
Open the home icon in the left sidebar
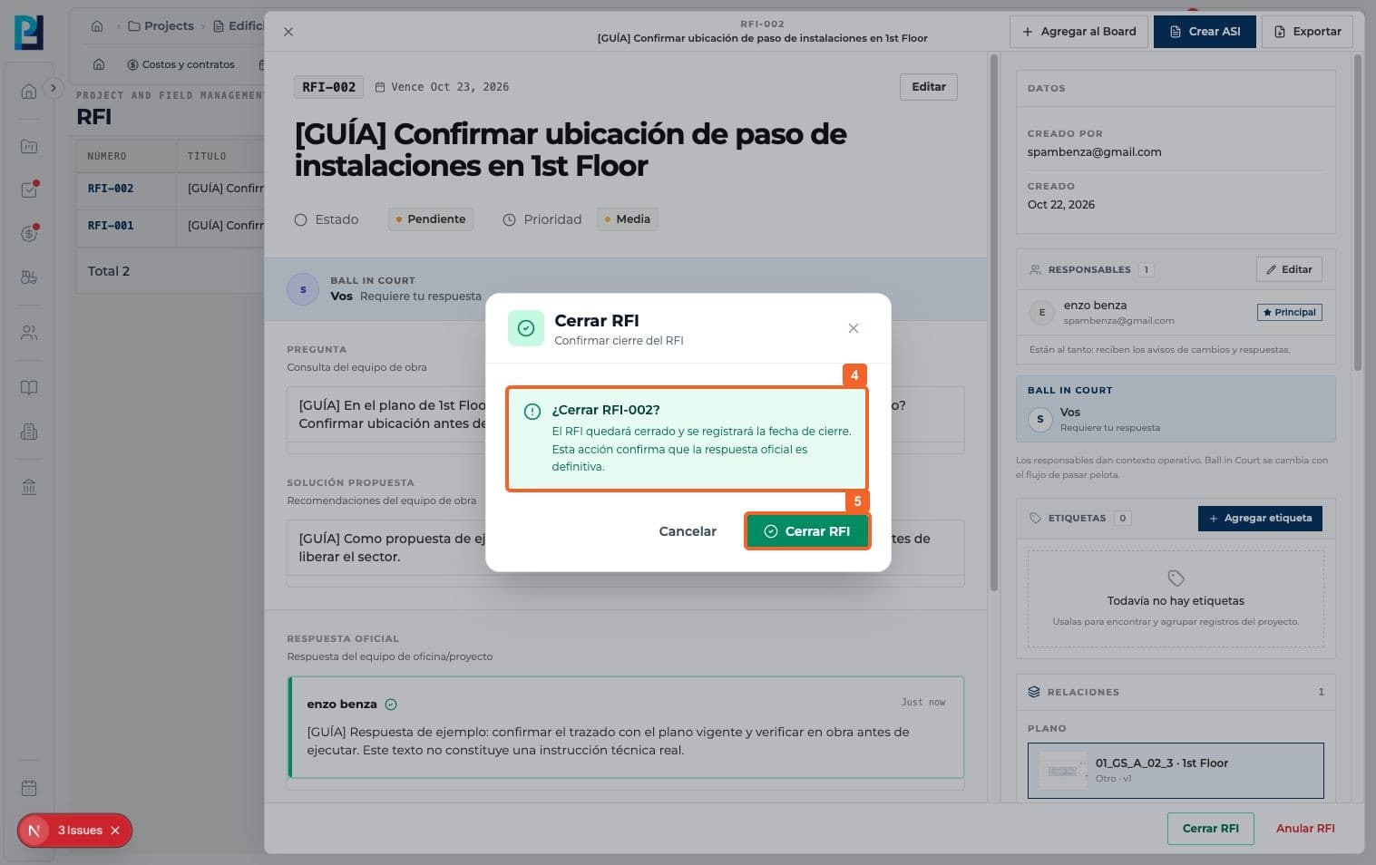(29, 91)
